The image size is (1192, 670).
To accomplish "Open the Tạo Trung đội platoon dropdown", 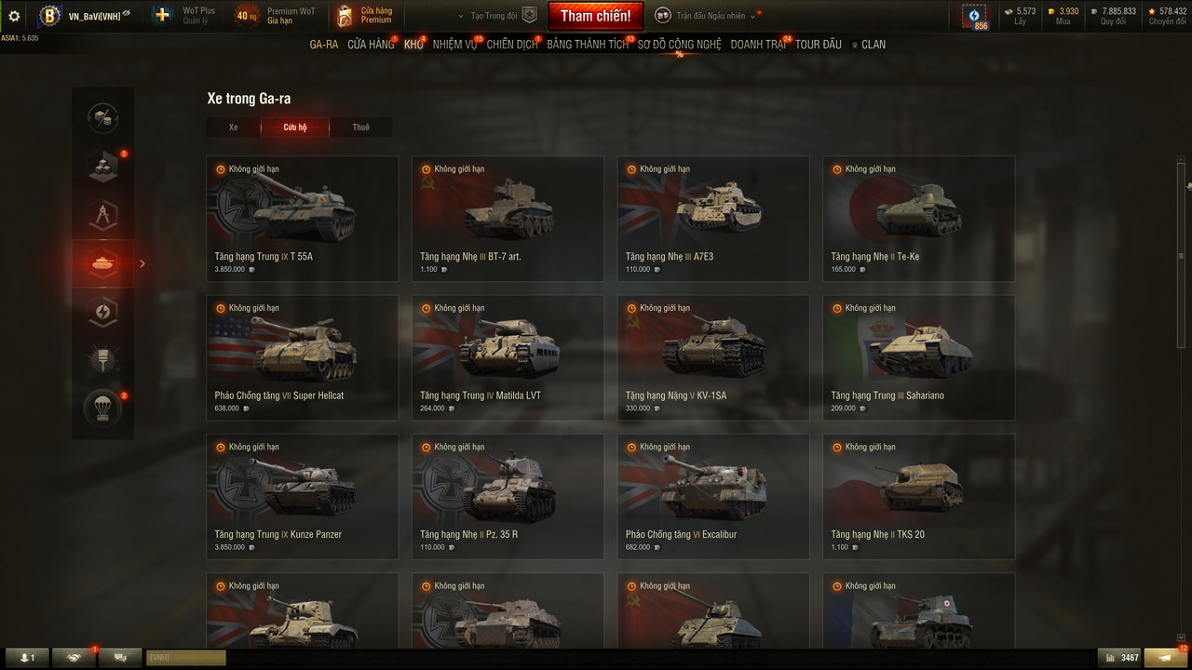I will tap(498, 16).
